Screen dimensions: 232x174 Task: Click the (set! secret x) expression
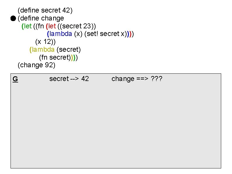[106, 34]
